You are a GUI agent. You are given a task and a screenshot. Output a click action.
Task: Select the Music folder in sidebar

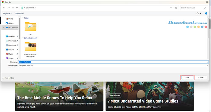9,54
